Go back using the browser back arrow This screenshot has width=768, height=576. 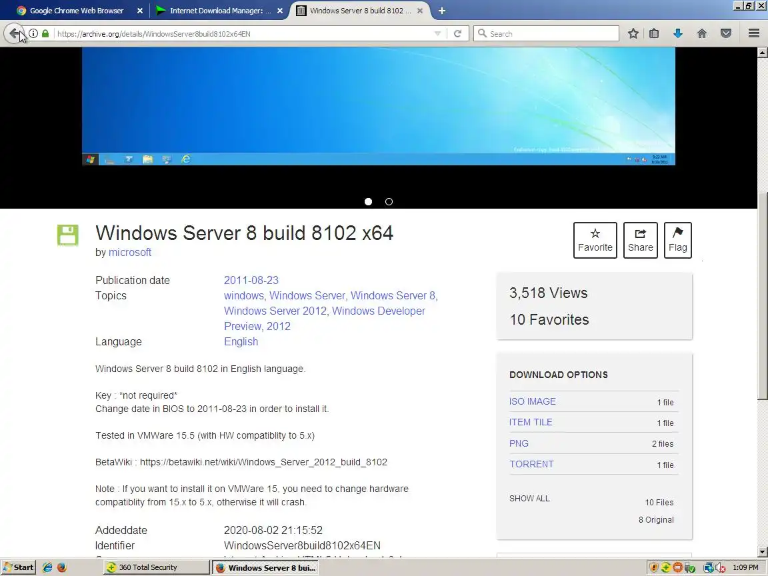coord(14,33)
